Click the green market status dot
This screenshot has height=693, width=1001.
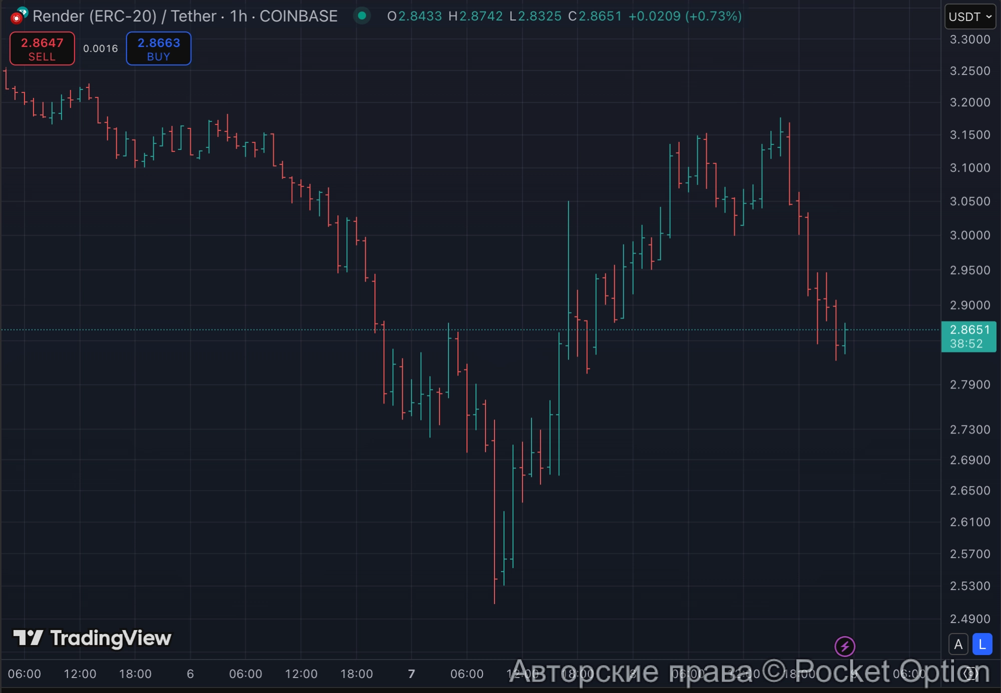[362, 16]
